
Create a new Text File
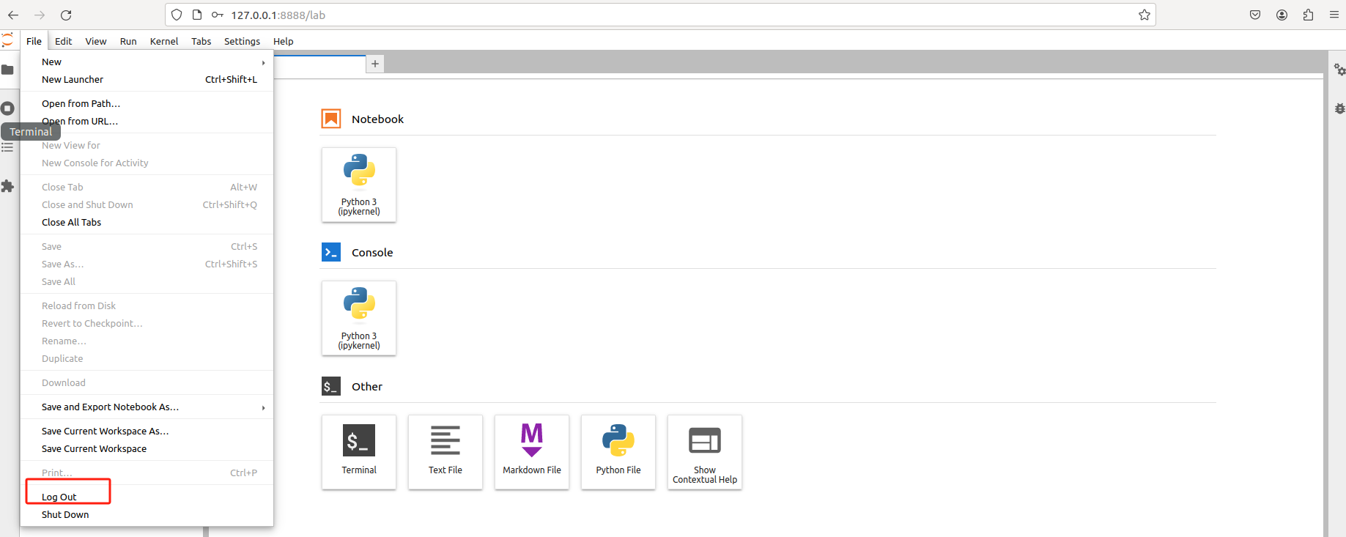(x=445, y=452)
